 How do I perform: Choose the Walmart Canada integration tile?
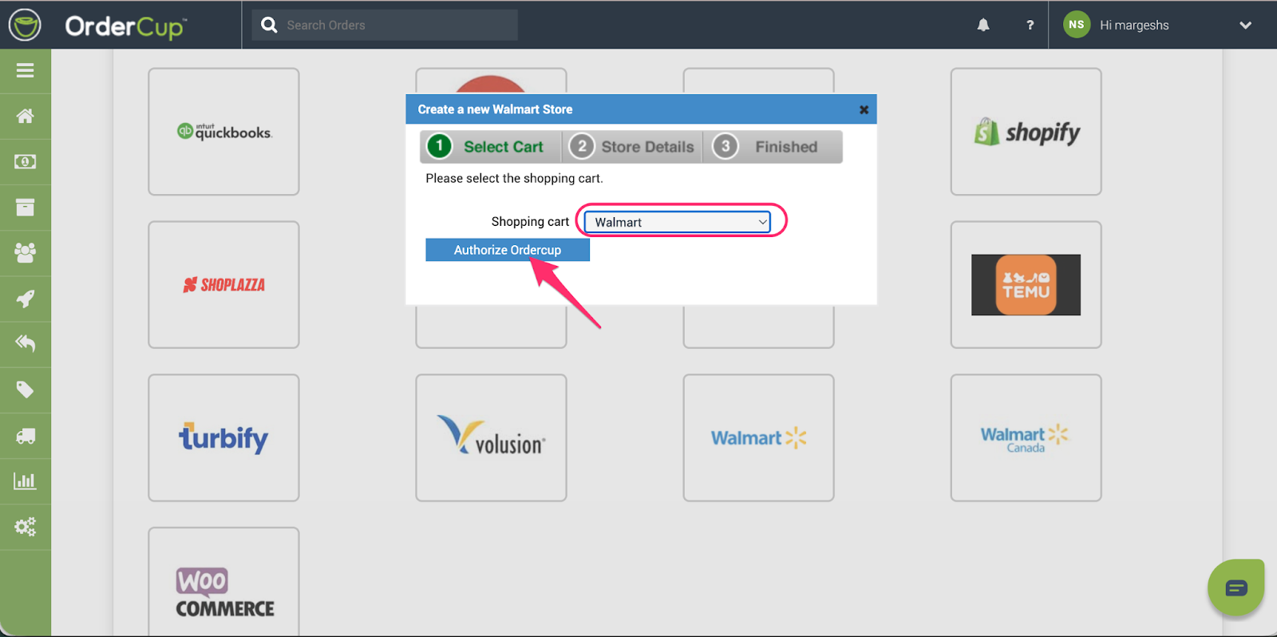click(1026, 438)
